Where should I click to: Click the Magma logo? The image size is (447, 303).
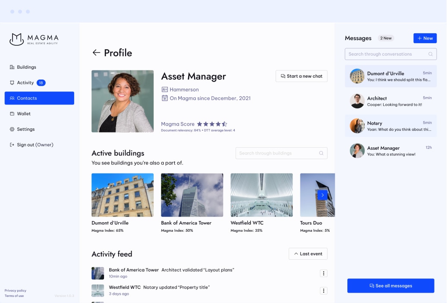pyautogui.click(x=34, y=39)
